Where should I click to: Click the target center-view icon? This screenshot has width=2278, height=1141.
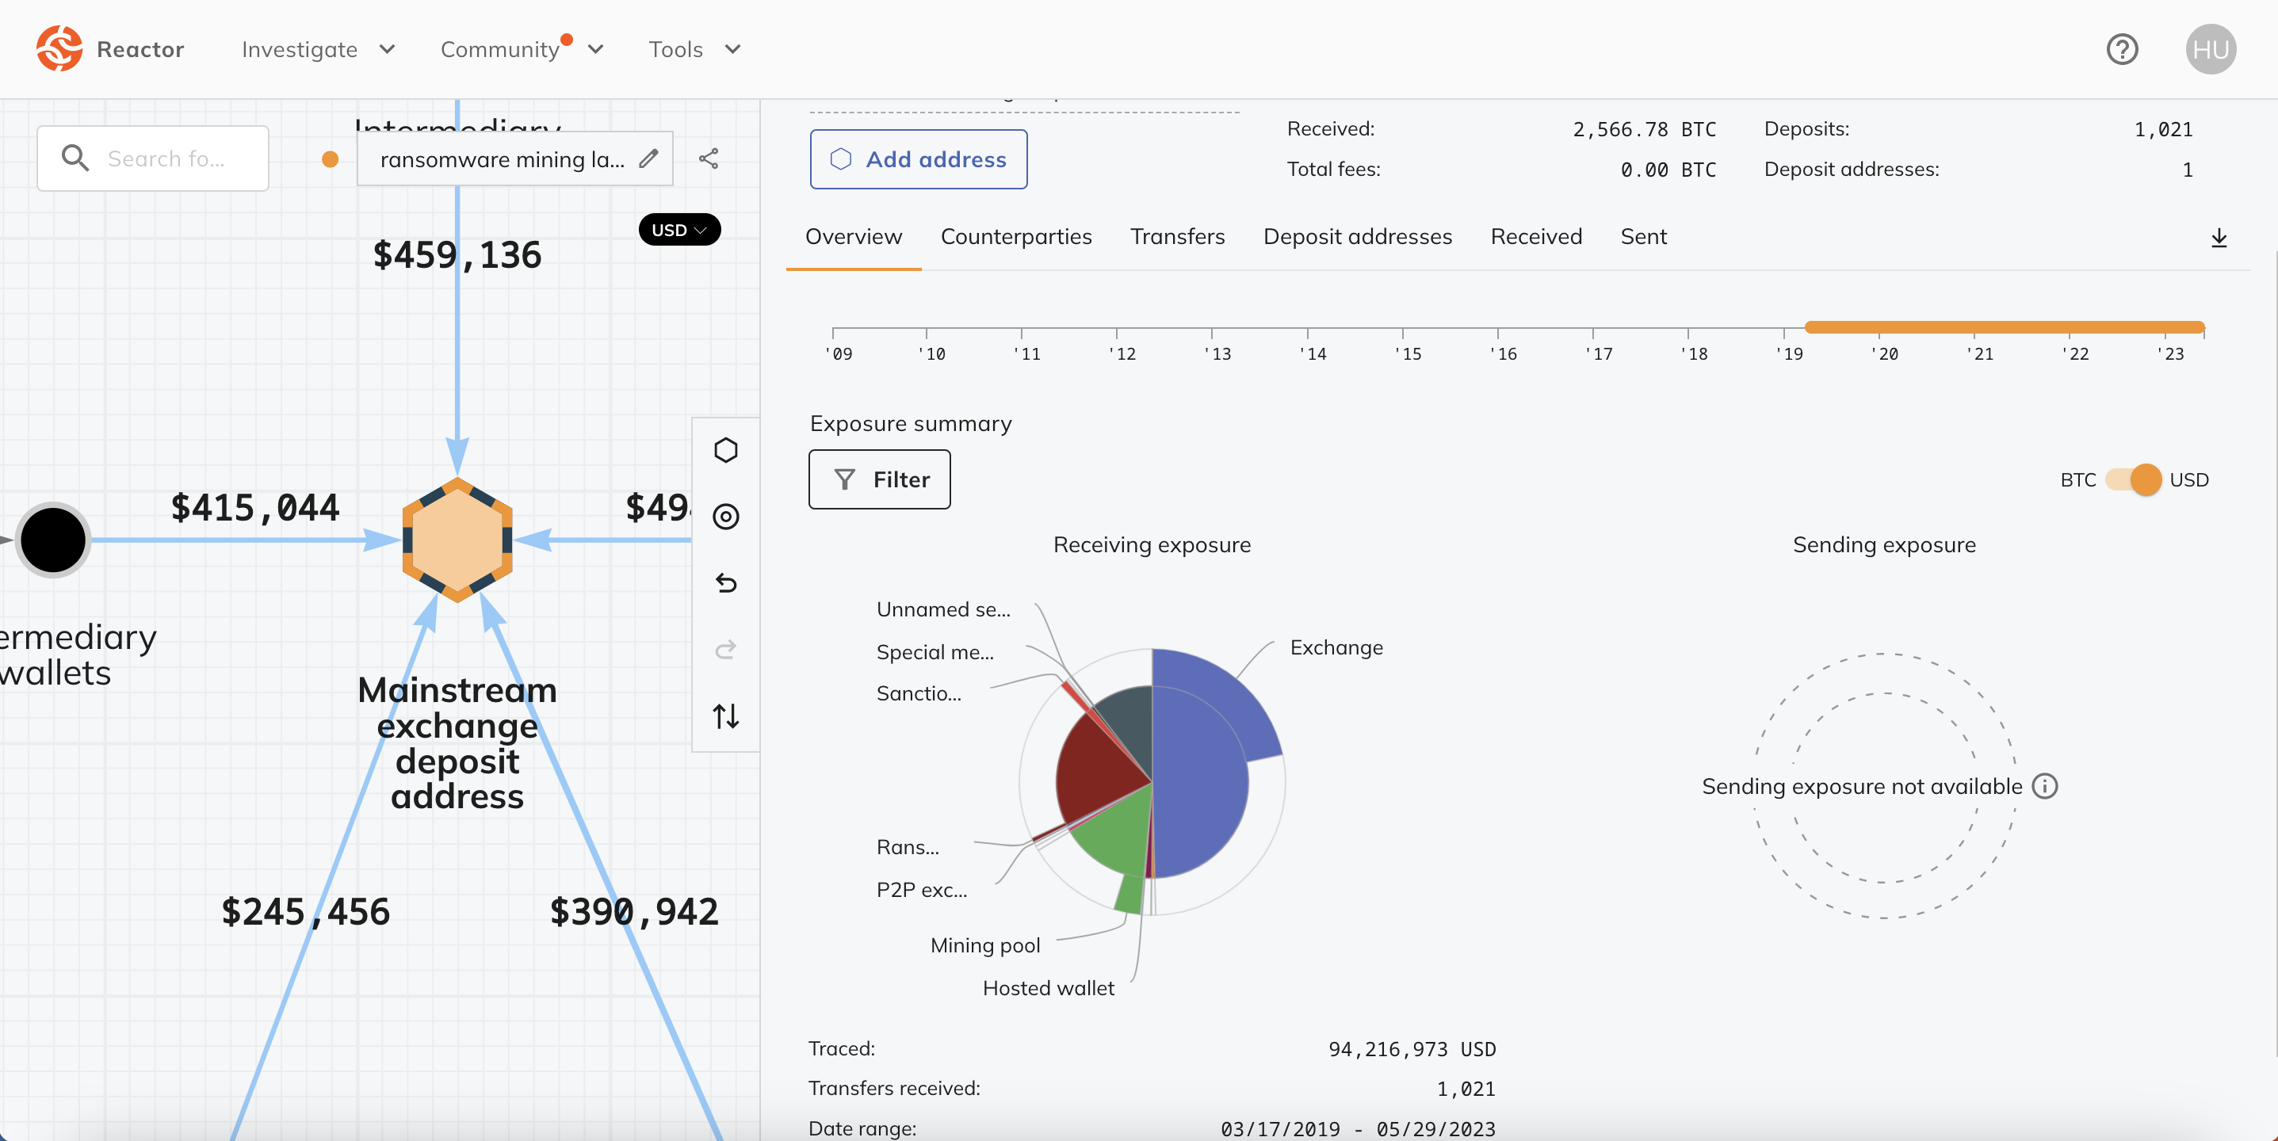725,517
